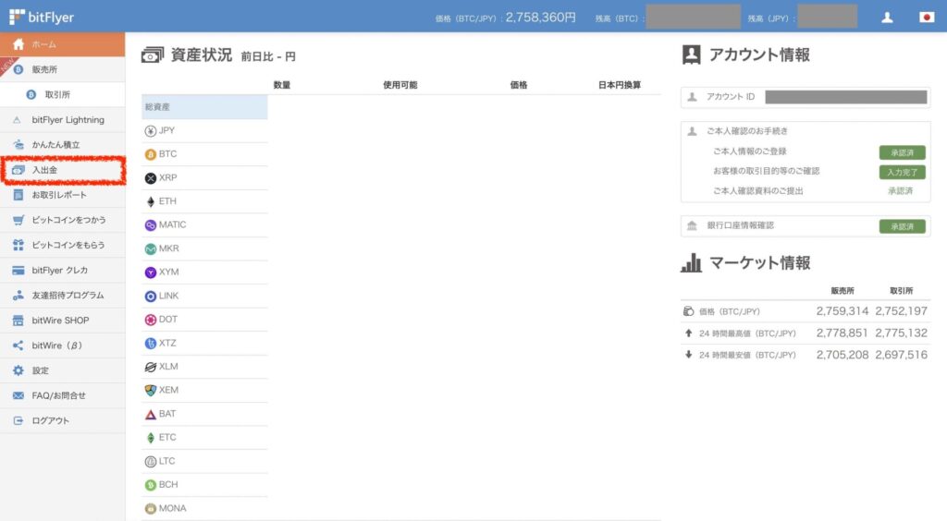Viewport: 947px width, 521px height.
Task: Click the BTC coin icon in asset list
Action: tap(151, 154)
